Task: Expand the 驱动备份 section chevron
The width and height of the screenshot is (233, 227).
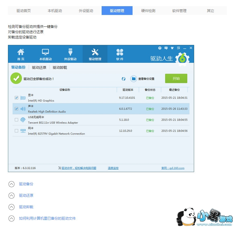Action: click(x=11, y=184)
